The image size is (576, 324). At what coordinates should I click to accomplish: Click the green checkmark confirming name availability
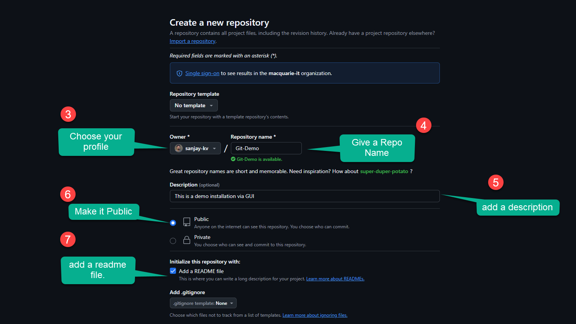coord(233,159)
